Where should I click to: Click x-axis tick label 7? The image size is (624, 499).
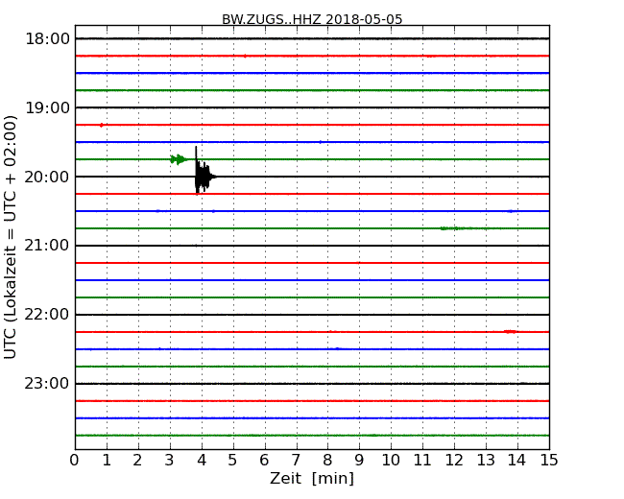pos(296,461)
